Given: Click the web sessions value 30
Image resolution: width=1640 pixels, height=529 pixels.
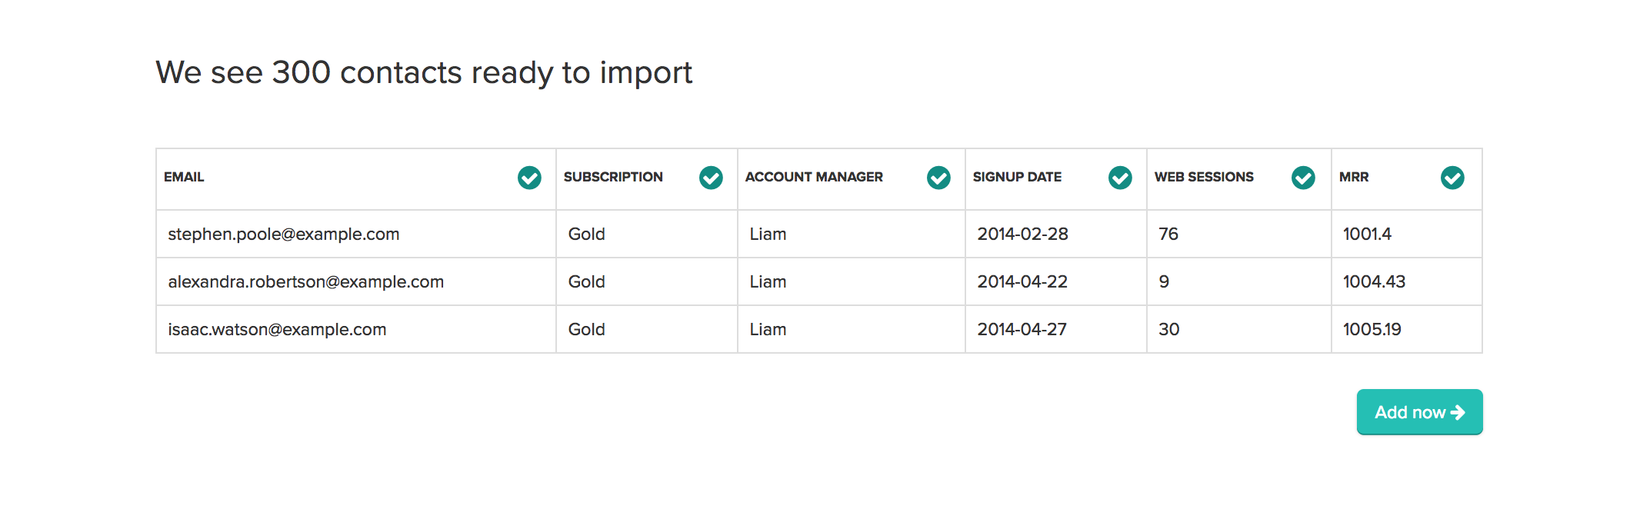Looking at the screenshot, I should [x=1168, y=329].
